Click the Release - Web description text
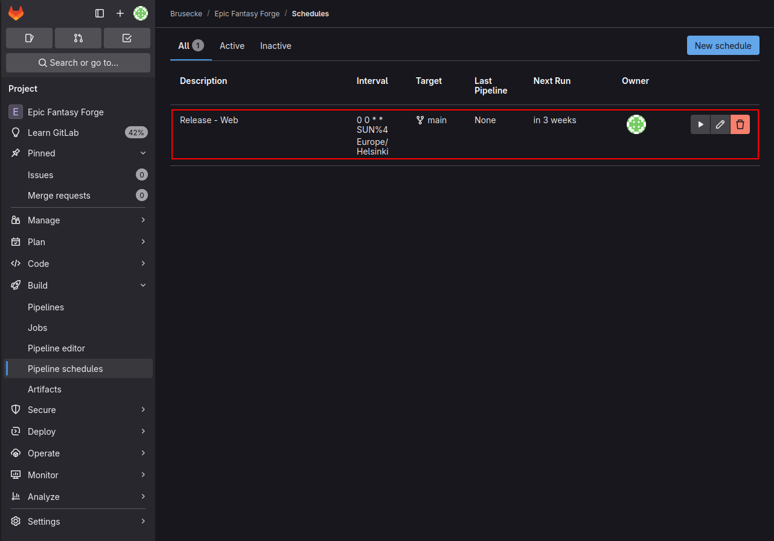The height and width of the screenshot is (541, 774). tap(209, 120)
